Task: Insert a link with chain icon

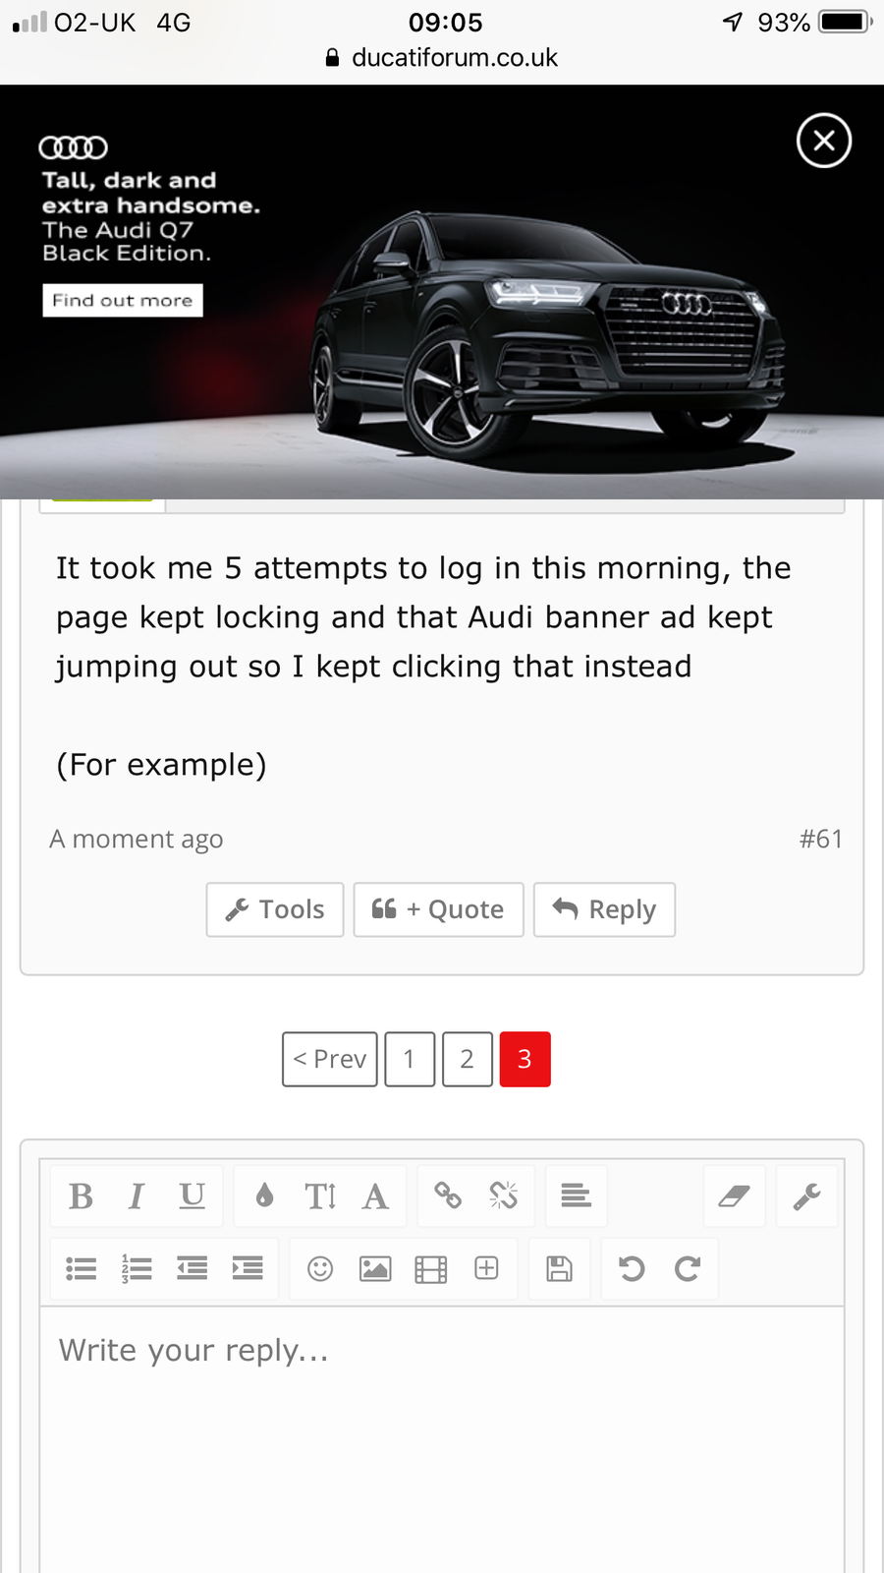Action: pos(448,1196)
